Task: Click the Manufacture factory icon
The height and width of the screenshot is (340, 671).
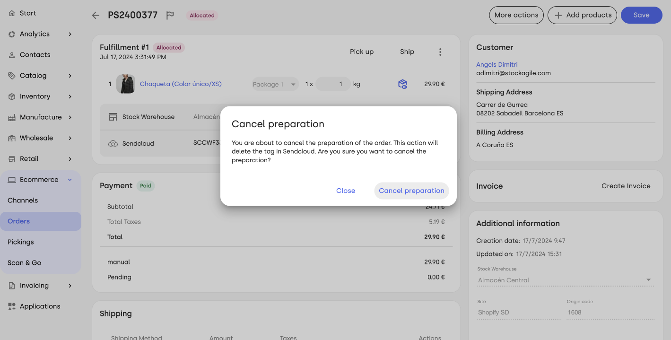Action: pyautogui.click(x=12, y=117)
